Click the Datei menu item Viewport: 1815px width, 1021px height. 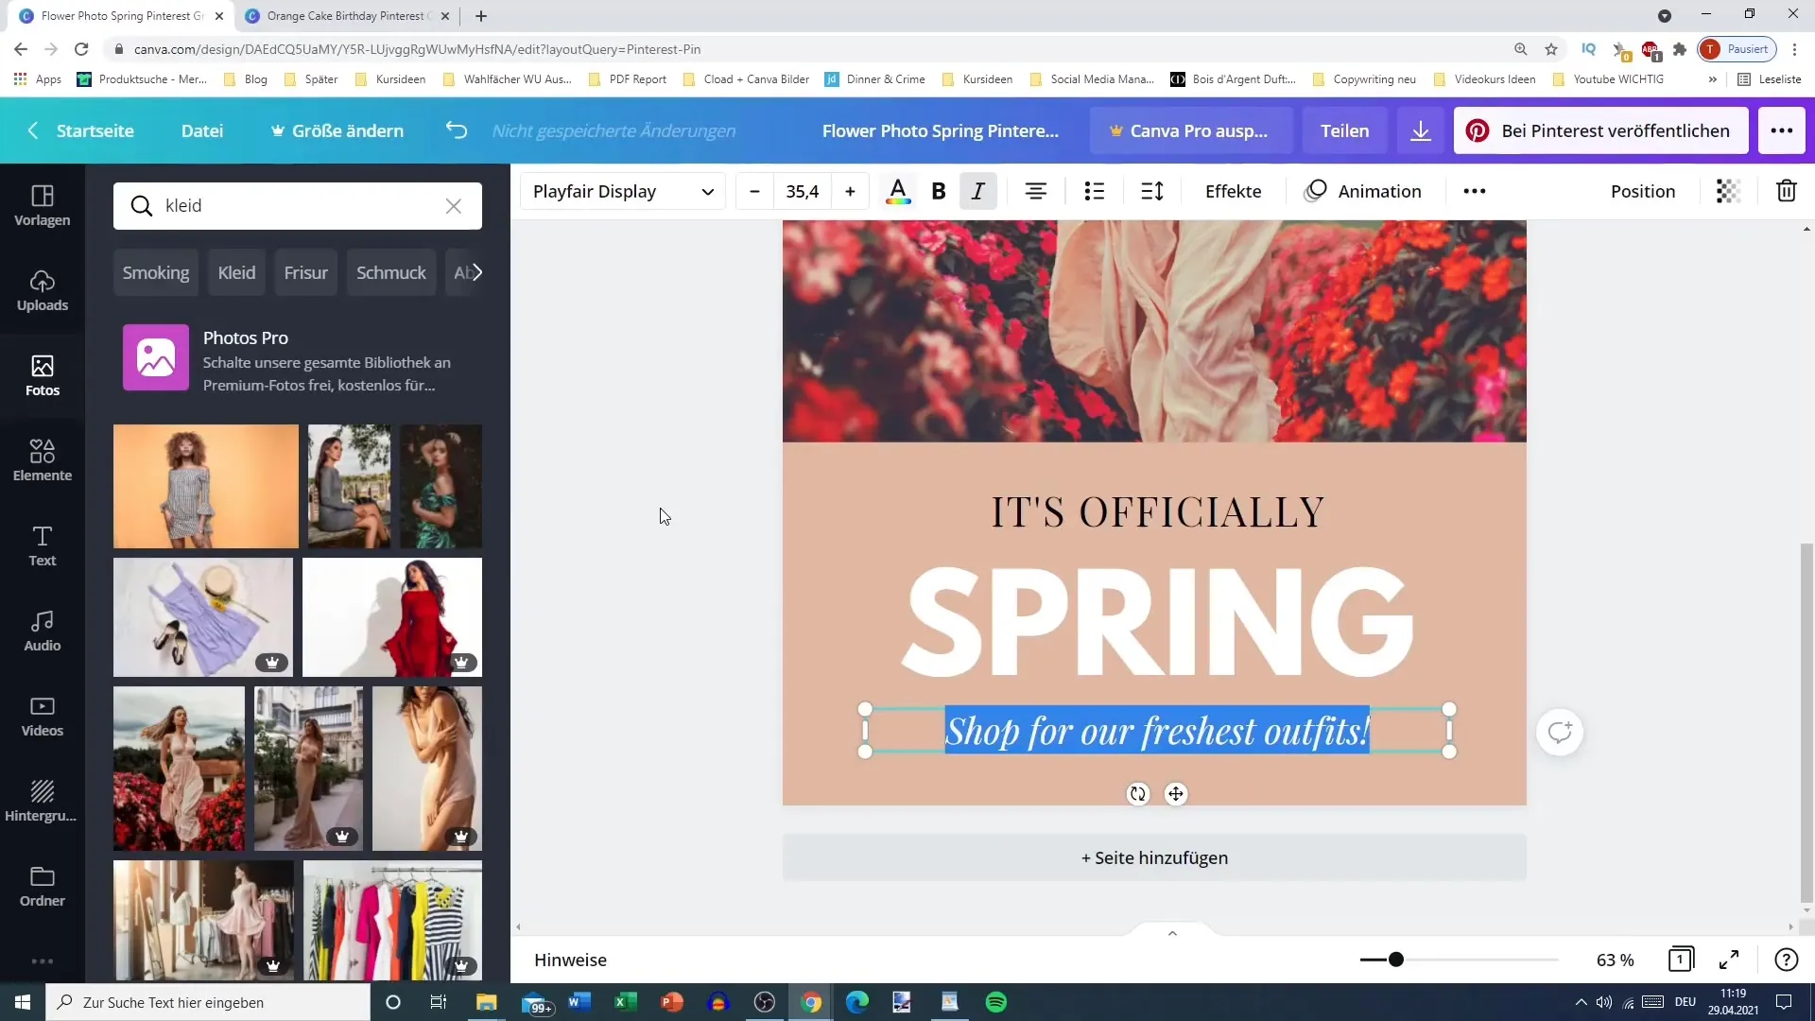(202, 130)
